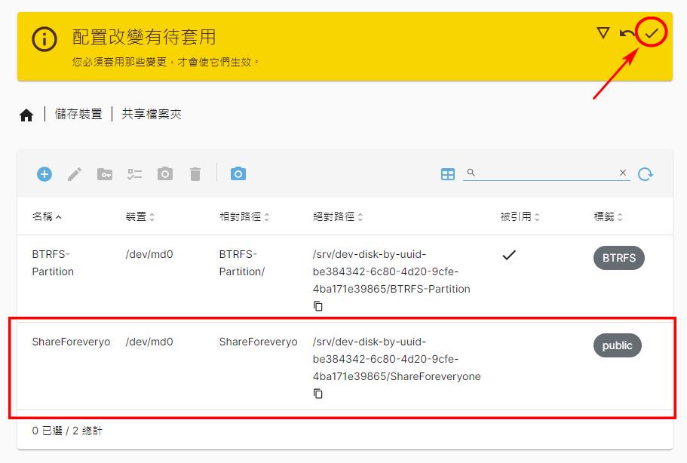Click the BTRFS-Partition/ relative path cell

[242, 263]
